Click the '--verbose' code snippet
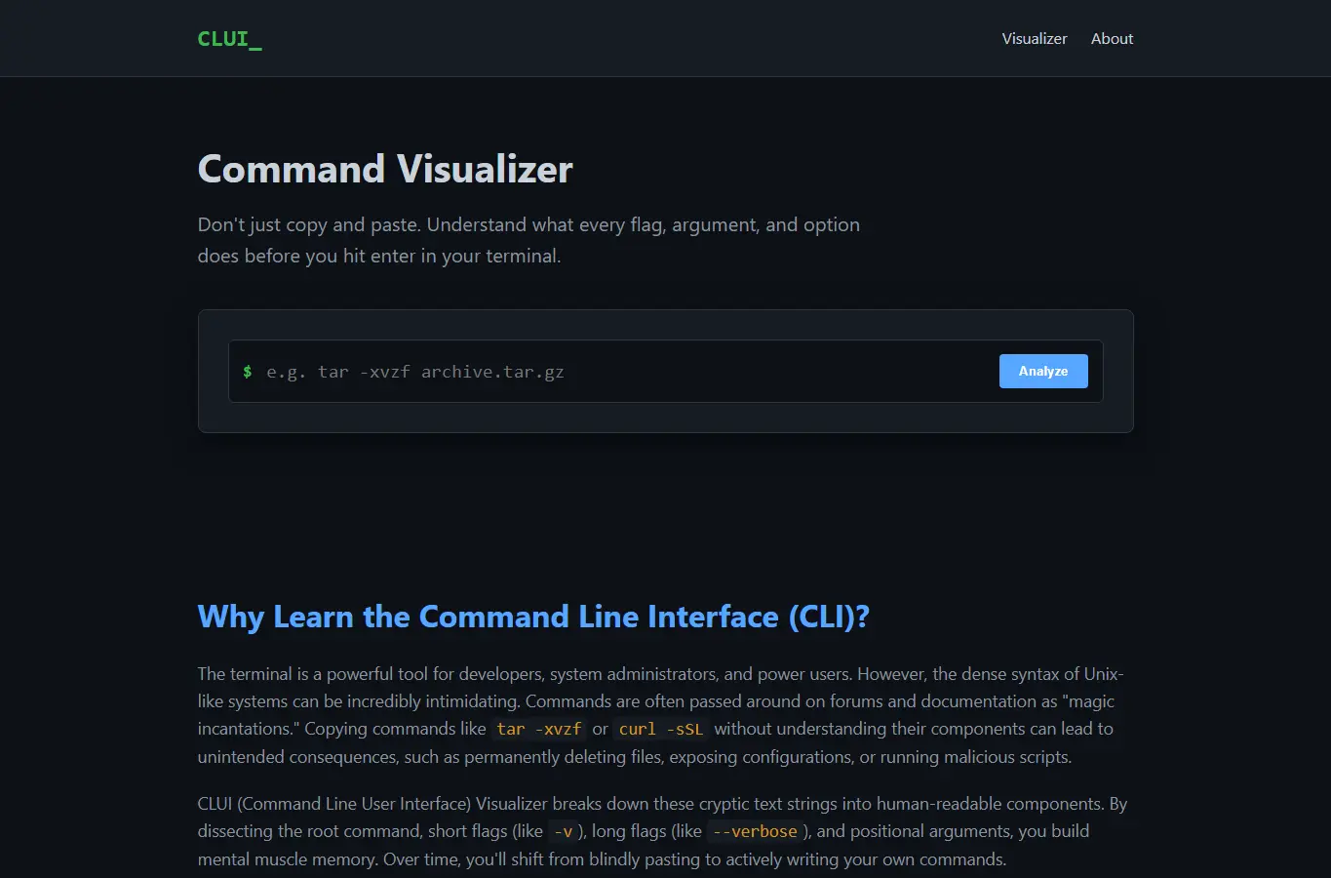The width and height of the screenshot is (1331, 878). pos(755,832)
